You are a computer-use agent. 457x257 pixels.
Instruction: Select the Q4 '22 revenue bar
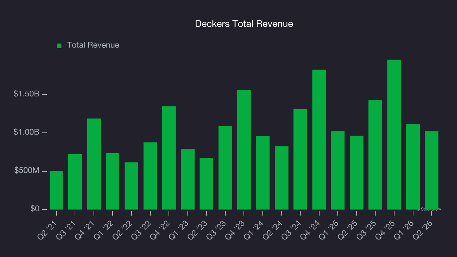click(169, 158)
